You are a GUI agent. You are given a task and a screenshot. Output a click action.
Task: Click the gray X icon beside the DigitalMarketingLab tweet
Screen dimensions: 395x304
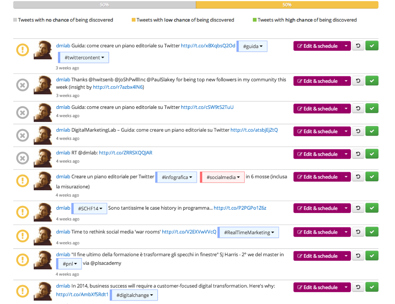pos(23,135)
